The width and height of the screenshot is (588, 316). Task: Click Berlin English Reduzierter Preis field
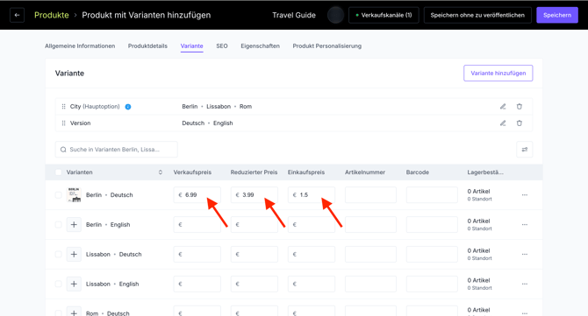point(255,225)
